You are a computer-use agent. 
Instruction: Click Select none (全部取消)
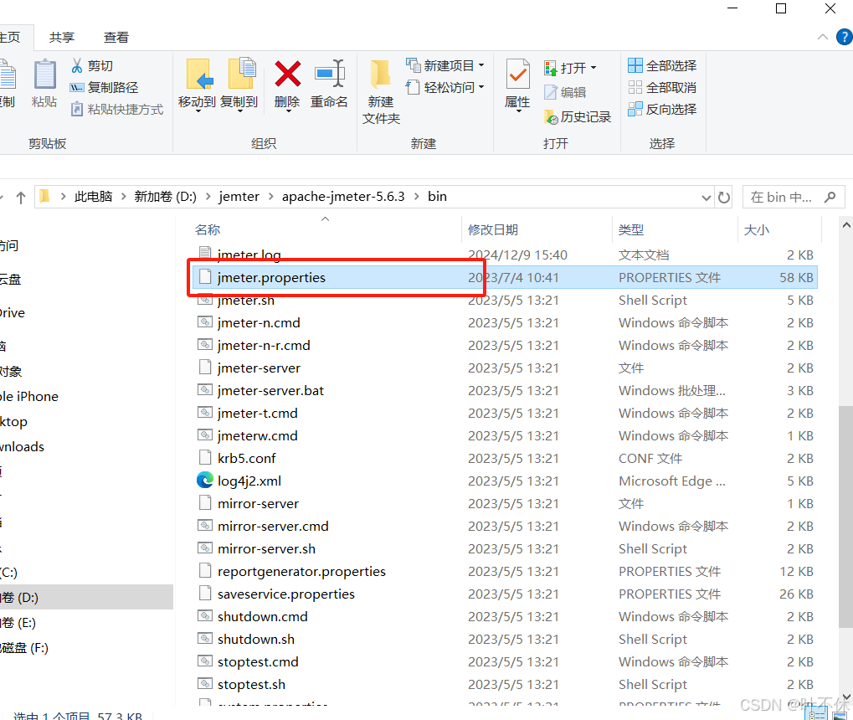tap(662, 88)
